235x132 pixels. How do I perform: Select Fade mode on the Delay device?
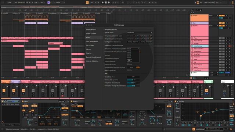coord(65,108)
